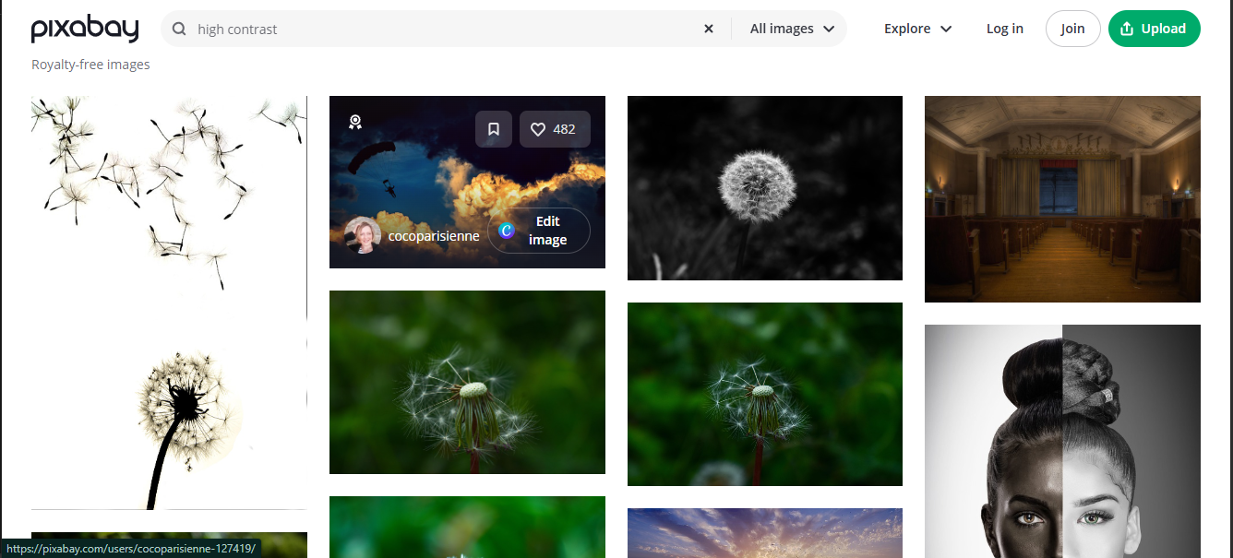Click the Royalty-free images label
This screenshot has height=558, width=1233.
pos(90,64)
